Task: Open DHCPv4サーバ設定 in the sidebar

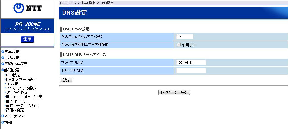Action: coord(21,80)
